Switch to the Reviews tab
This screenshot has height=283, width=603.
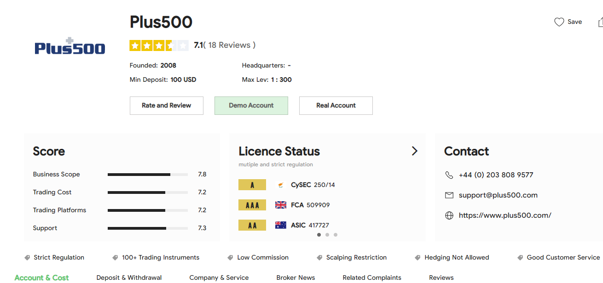pos(441,278)
